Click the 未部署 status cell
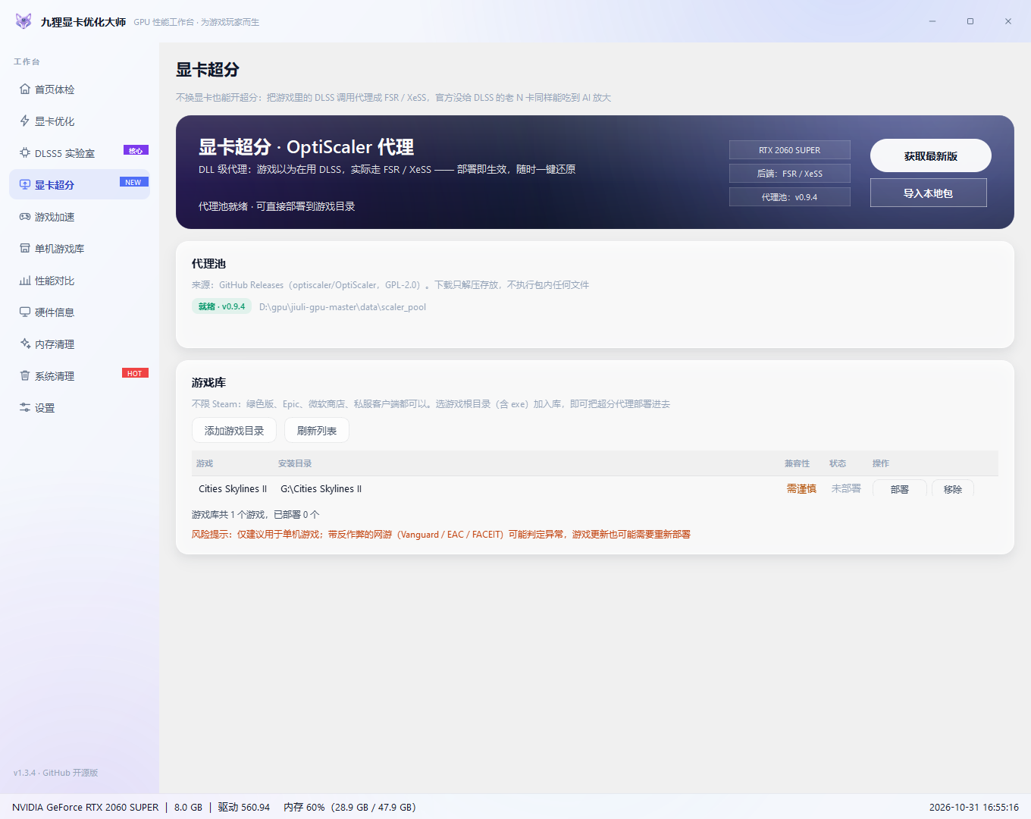The height and width of the screenshot is (819, 1031). point(846,489)
